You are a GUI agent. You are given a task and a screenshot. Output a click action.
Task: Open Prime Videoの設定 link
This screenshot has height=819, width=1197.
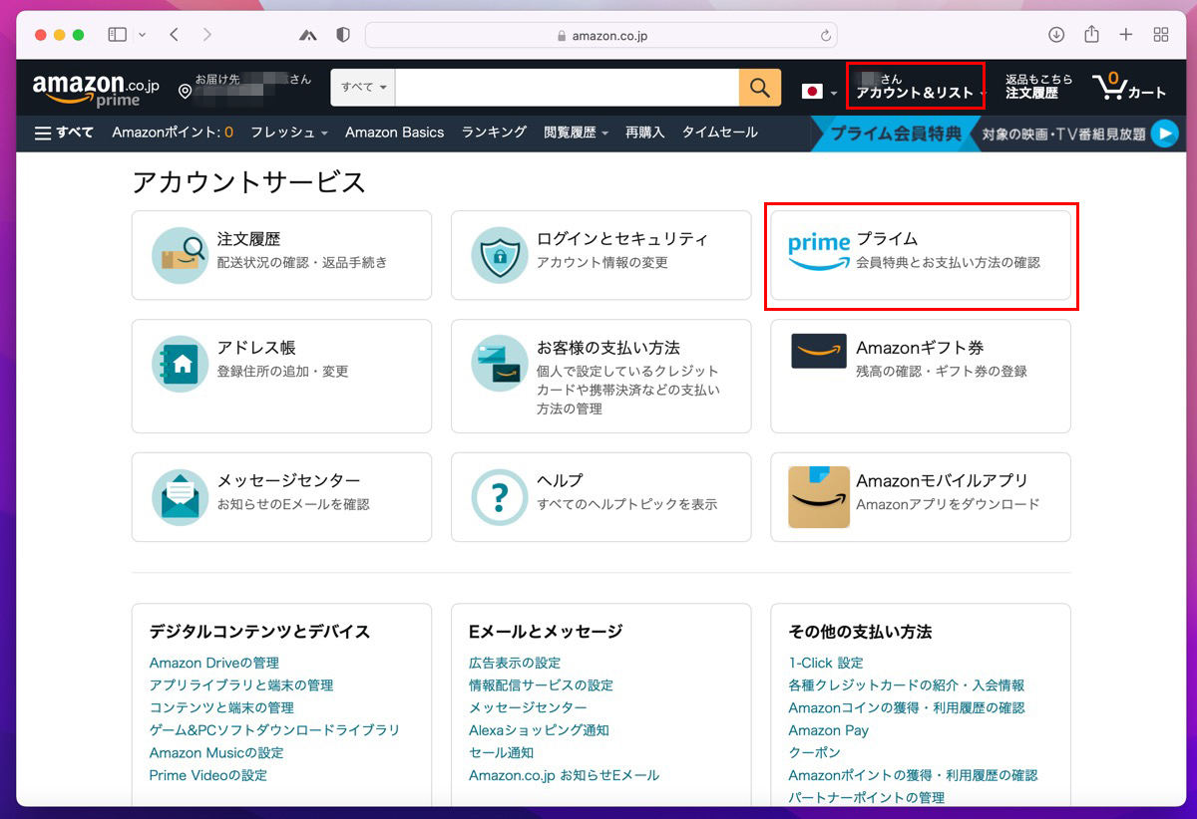pyautogui.click(x=208, y=775)
